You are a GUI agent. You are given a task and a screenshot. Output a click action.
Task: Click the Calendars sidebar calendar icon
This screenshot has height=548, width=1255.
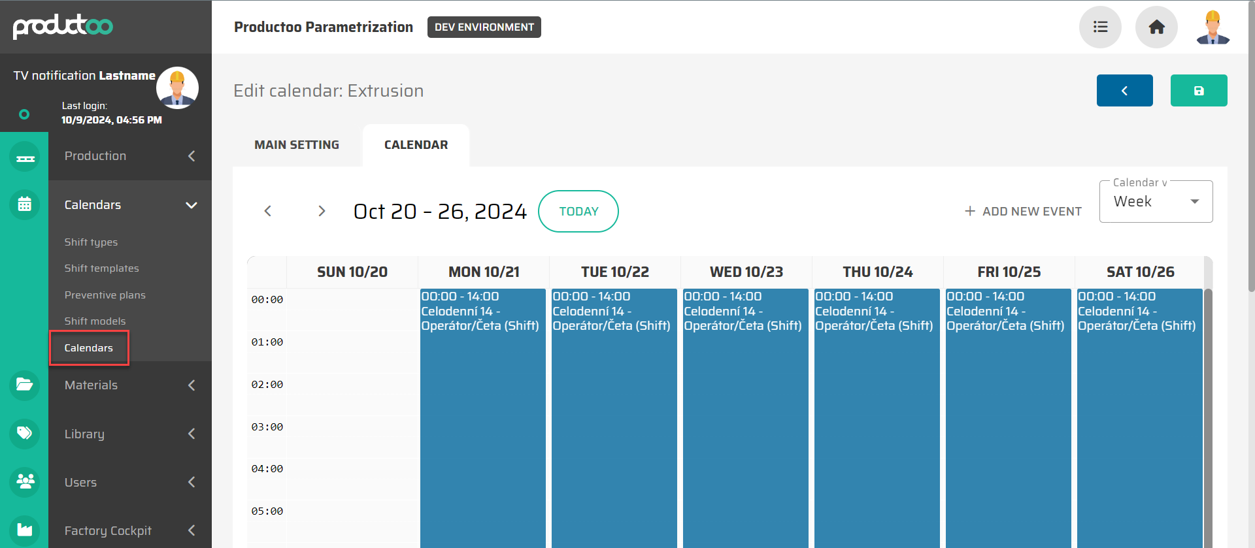click(x=25, y=204)
